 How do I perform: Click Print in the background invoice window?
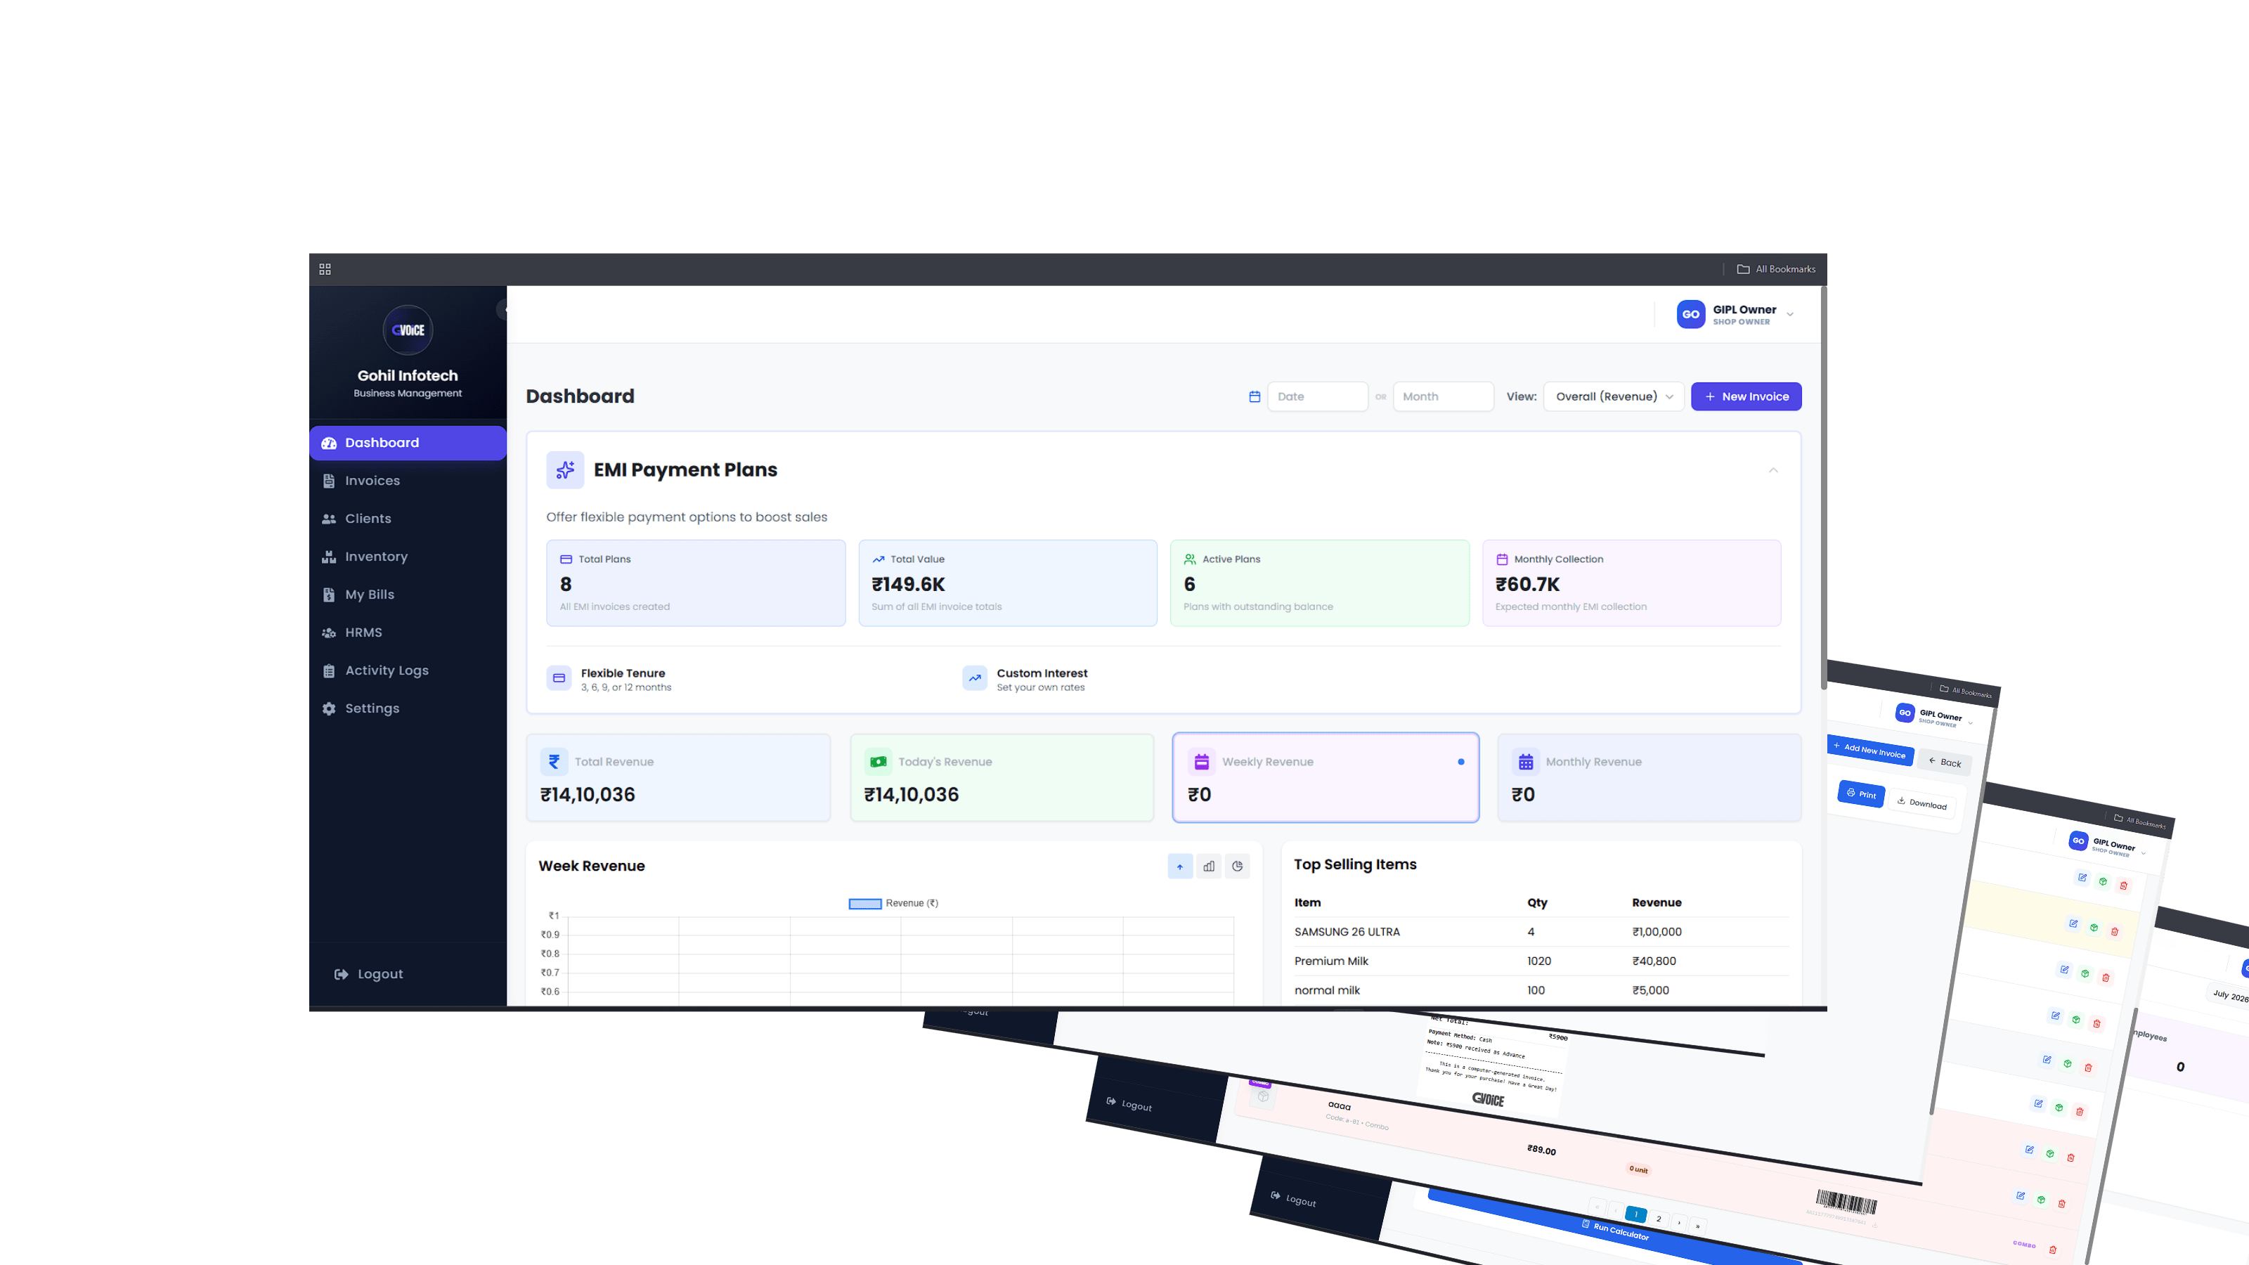pyautogui.click(x=1861, y=793)
